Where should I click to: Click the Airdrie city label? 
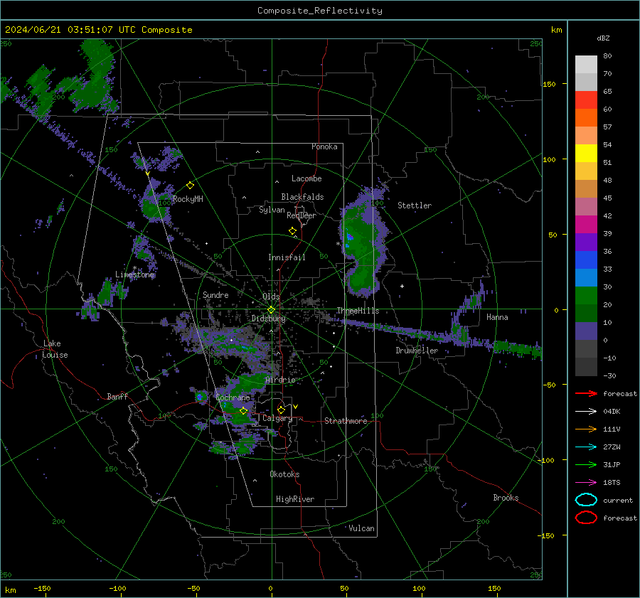point(280,380)
